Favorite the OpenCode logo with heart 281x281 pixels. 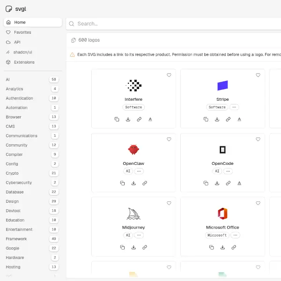point(258,139)
